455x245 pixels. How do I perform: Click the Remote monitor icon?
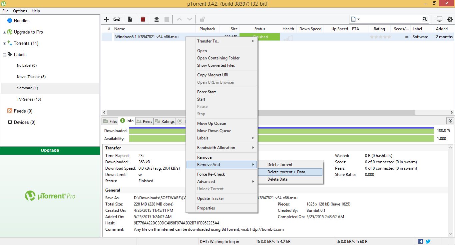(x=439, y=19)
